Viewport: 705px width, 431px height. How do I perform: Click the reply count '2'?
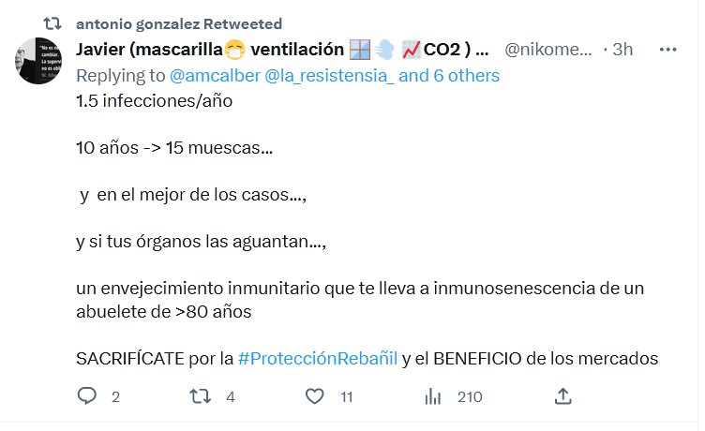pos(115,397)
